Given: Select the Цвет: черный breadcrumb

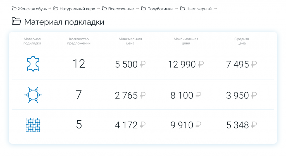Looking at the screenshot, I should coord(199,9).
